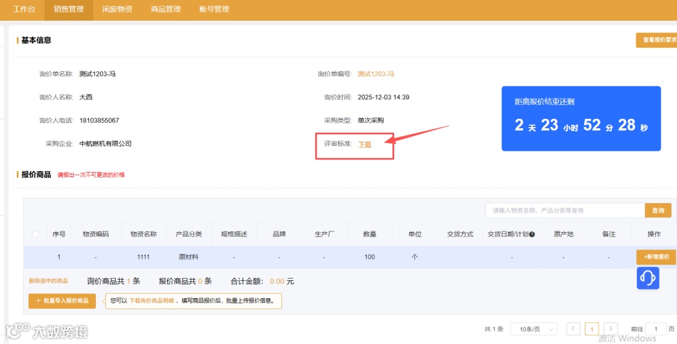Image resolution: width=677 pixels, height=344 pixels.
Task: Click the 前往 page number input
Action: [656, 329]
